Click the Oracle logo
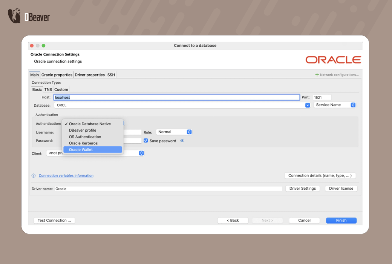 (333, 60)
